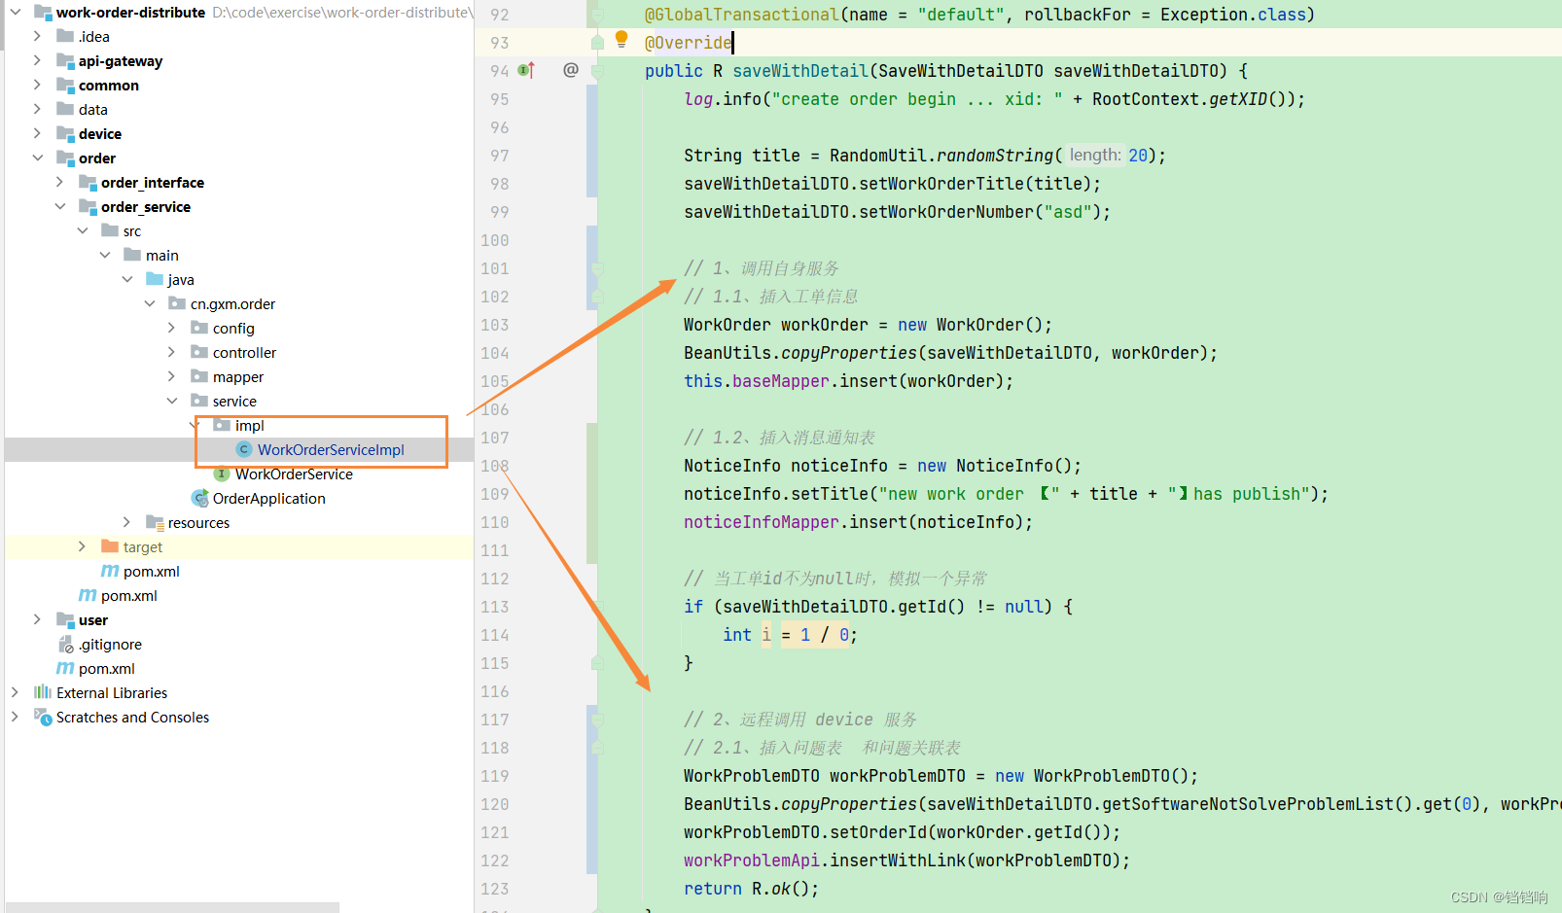Click the blue java source folder icon
This screenshot has height=913, width=1562.
point(155,279)
